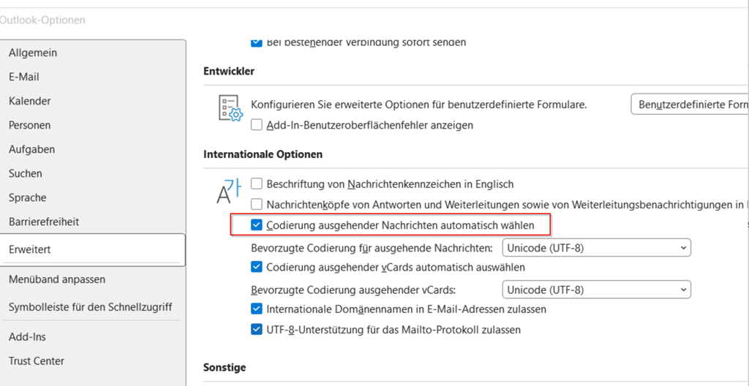
Task: Check the Nachrichtenköpfe von Antworten checkbox
Action: coord(257,205)
